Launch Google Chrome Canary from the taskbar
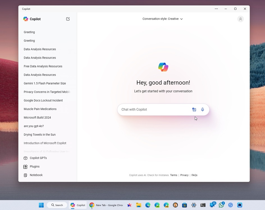Viewport: 265px width, 210px height. 166,205
